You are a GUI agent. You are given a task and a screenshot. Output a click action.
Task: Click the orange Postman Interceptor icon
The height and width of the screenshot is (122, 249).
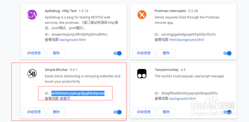142,15
